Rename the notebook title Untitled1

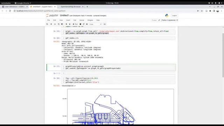tap(64, 15)
